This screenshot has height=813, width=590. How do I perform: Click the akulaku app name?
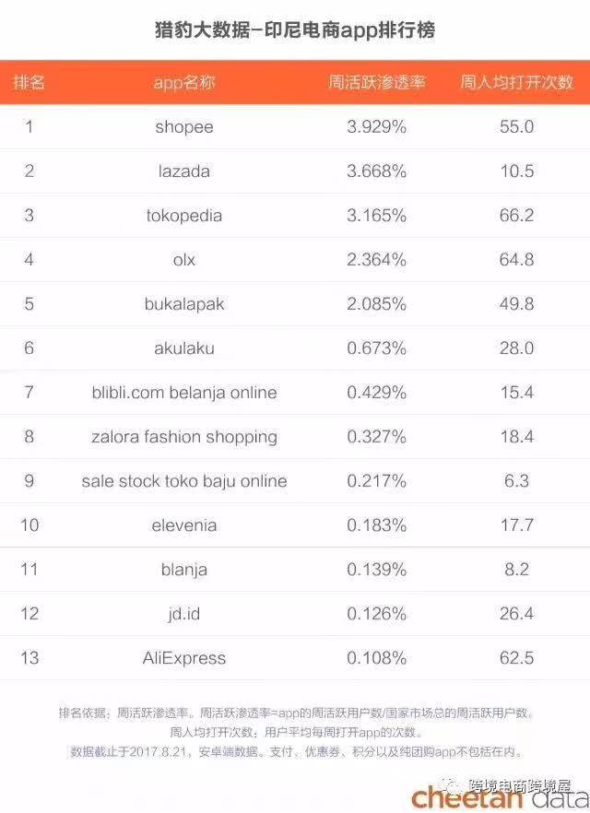[184, 348]
